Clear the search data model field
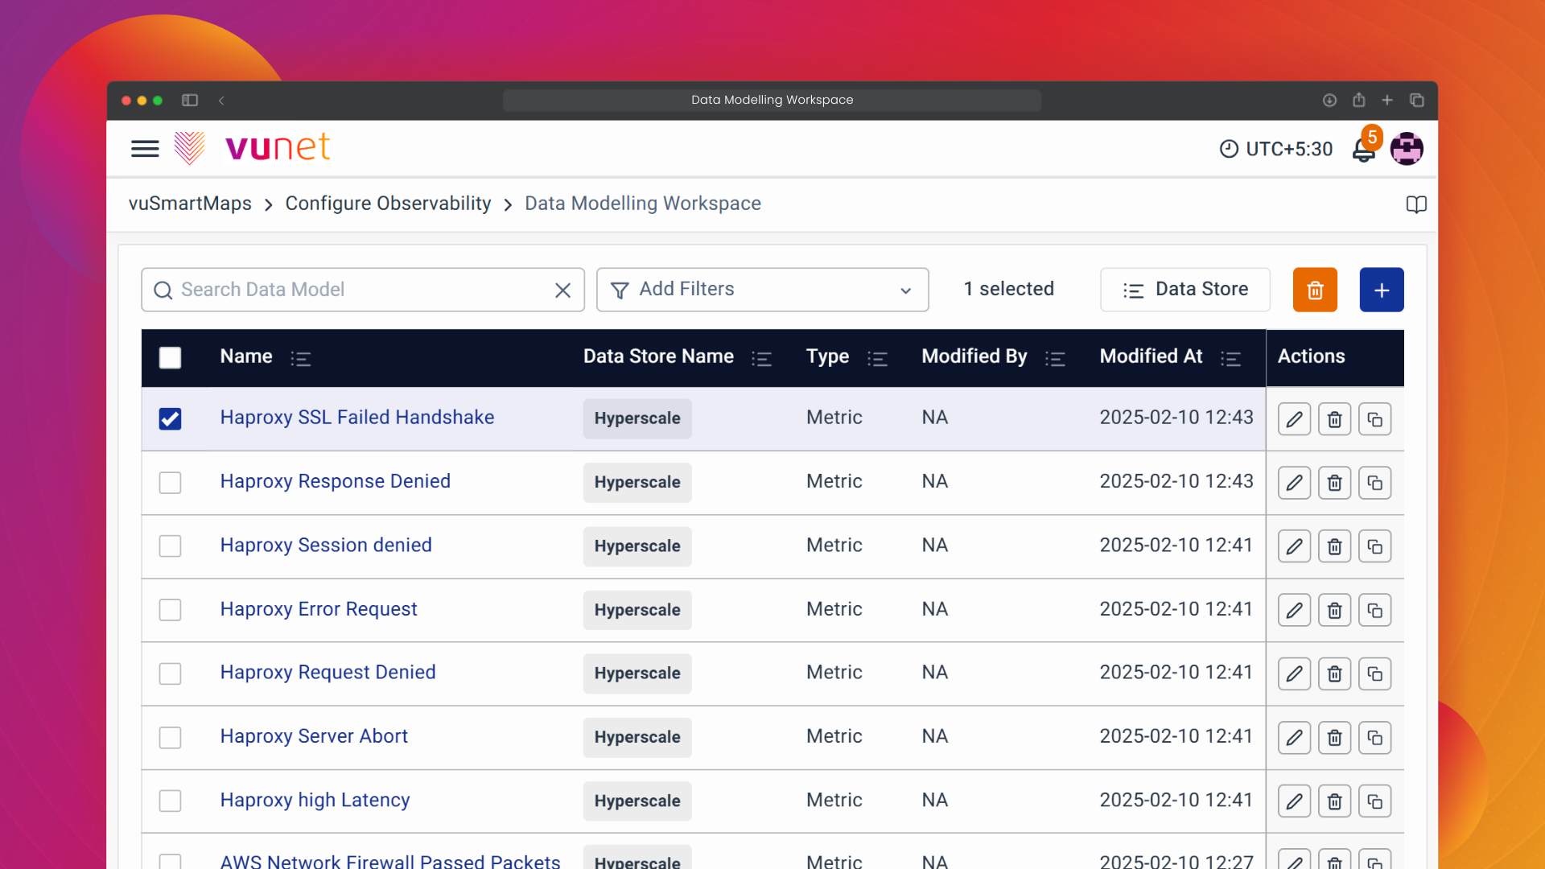The image size is (1545, 869). coord(562,290)
